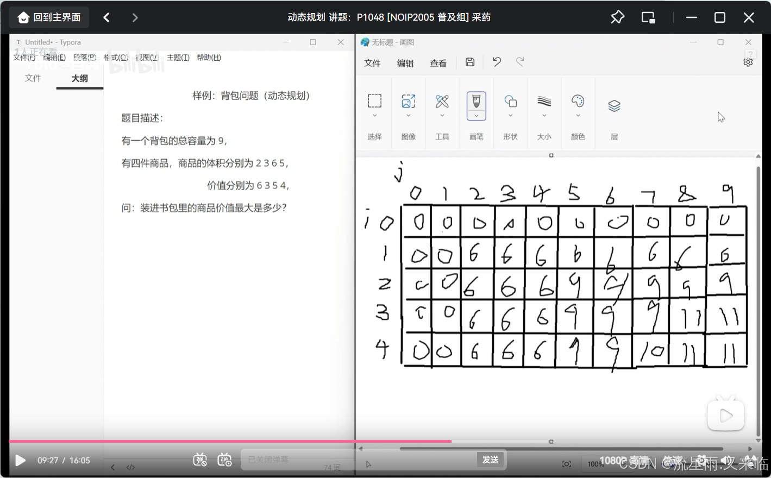The height and width of the screenshot is (478, 771).
Task: Click the 形状 shapes icon
Action: click(x=510, y=101)
